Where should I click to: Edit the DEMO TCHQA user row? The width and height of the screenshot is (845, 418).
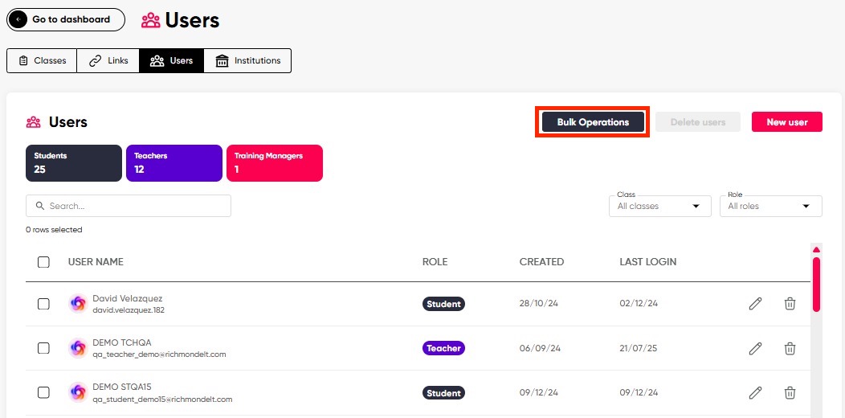point(755,349)
